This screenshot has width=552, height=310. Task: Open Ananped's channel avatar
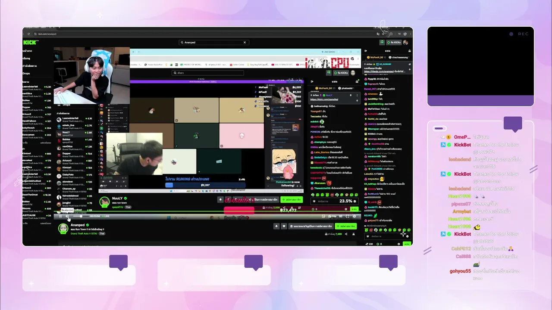63,228
